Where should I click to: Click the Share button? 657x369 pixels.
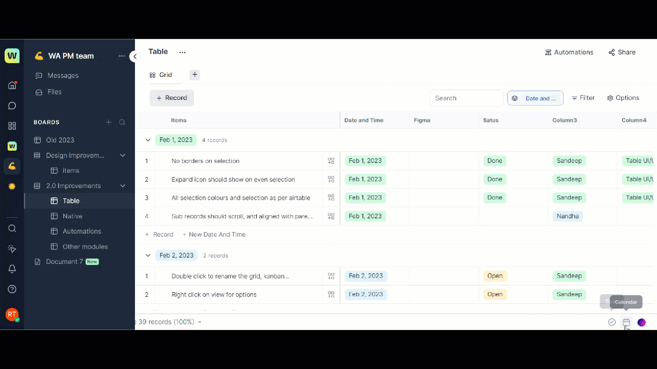point(622,52)
